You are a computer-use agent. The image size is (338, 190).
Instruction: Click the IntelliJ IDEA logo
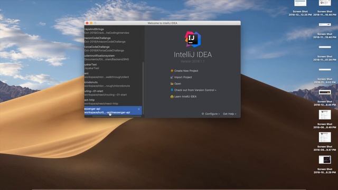coord(193,39)
